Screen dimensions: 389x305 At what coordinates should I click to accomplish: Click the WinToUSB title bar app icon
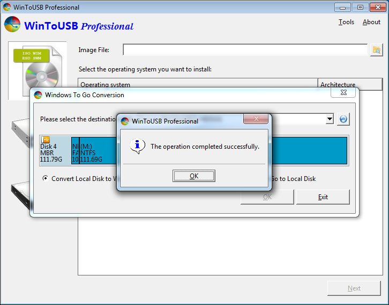(7, 7)
